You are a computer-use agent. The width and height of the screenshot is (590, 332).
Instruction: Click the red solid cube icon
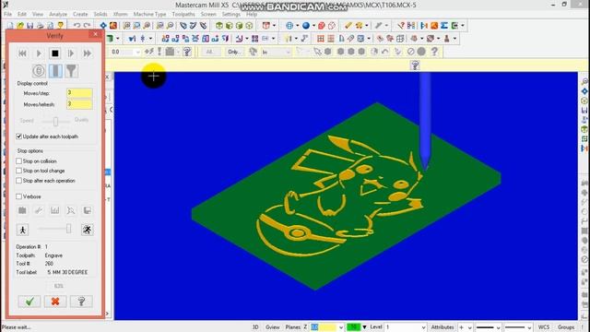coord(322,25)
